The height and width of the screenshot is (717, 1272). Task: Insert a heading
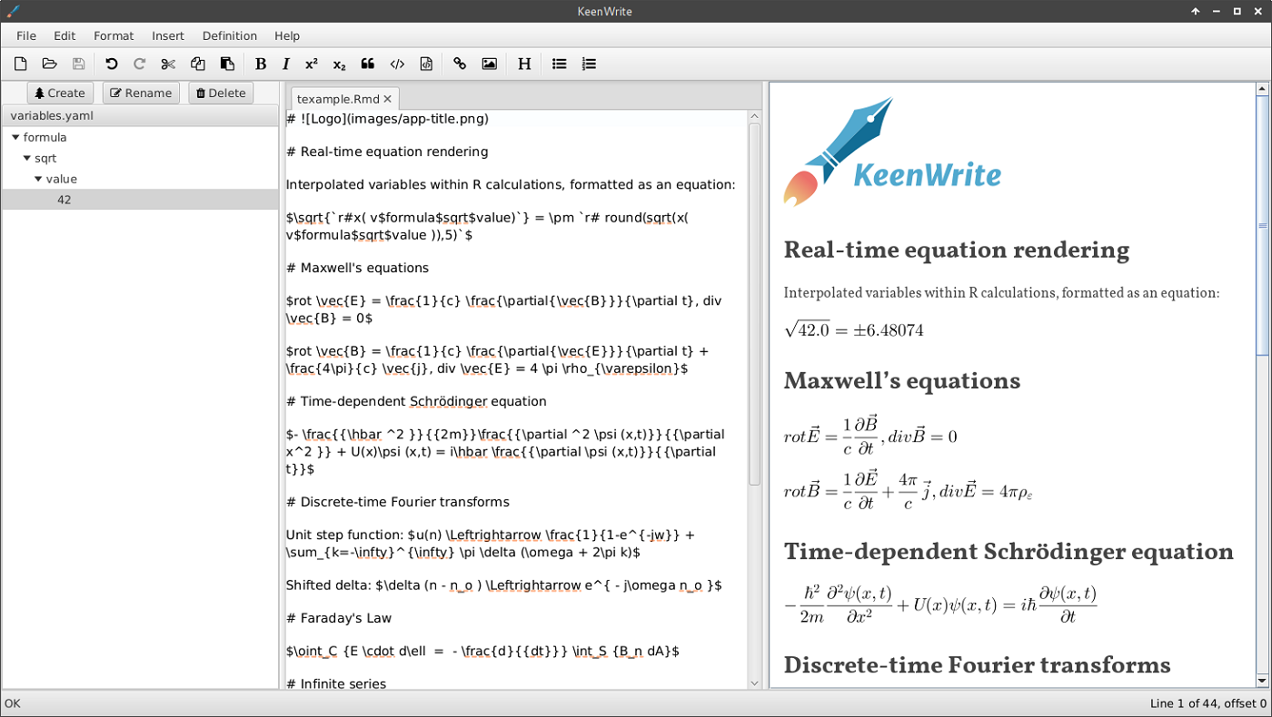coord(524,64)
